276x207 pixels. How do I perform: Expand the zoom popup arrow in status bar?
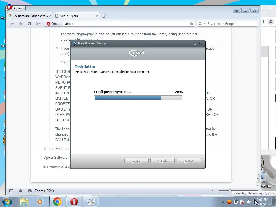[212, 191]
